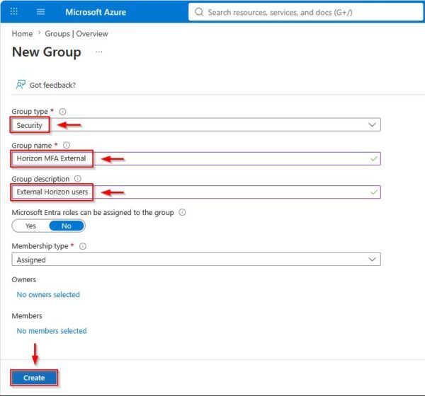Click into the Group name field
This screenshot has height=396, width=425.
(196, 158)
